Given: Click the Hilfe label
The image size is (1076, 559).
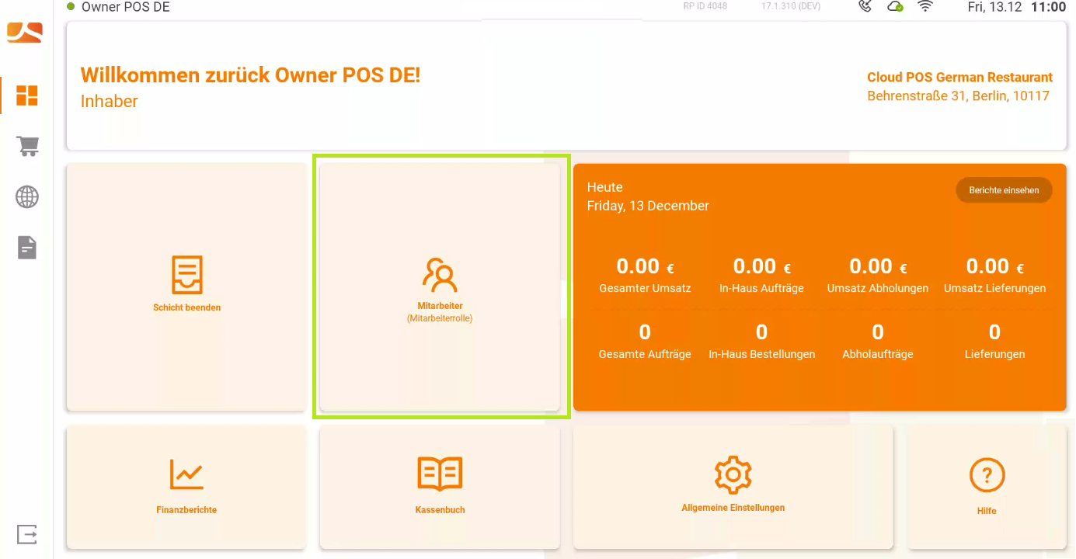Looking at the screenshot, I should [987, 511].
